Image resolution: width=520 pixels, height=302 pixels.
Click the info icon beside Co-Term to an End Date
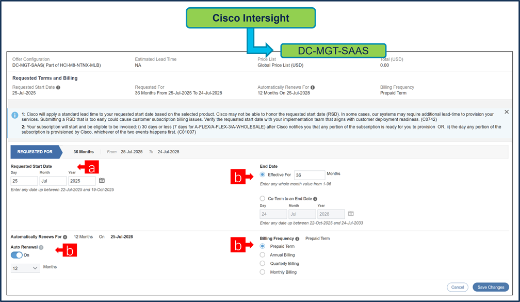(x=315, y=199)
